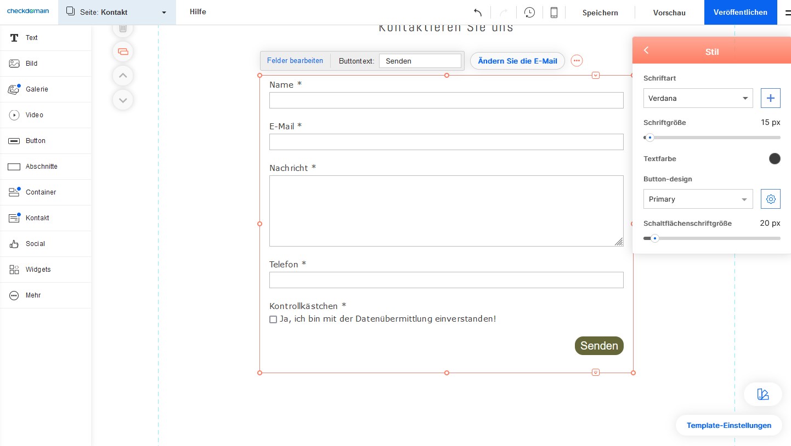Select Galerie in the left sidebar
This screenshot has height=446, width=791.
(x=37, y=89)
